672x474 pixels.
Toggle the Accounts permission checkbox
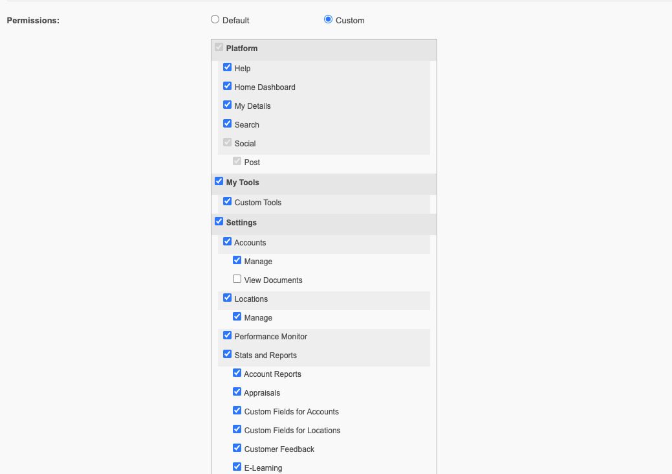[x=228, y=242]
